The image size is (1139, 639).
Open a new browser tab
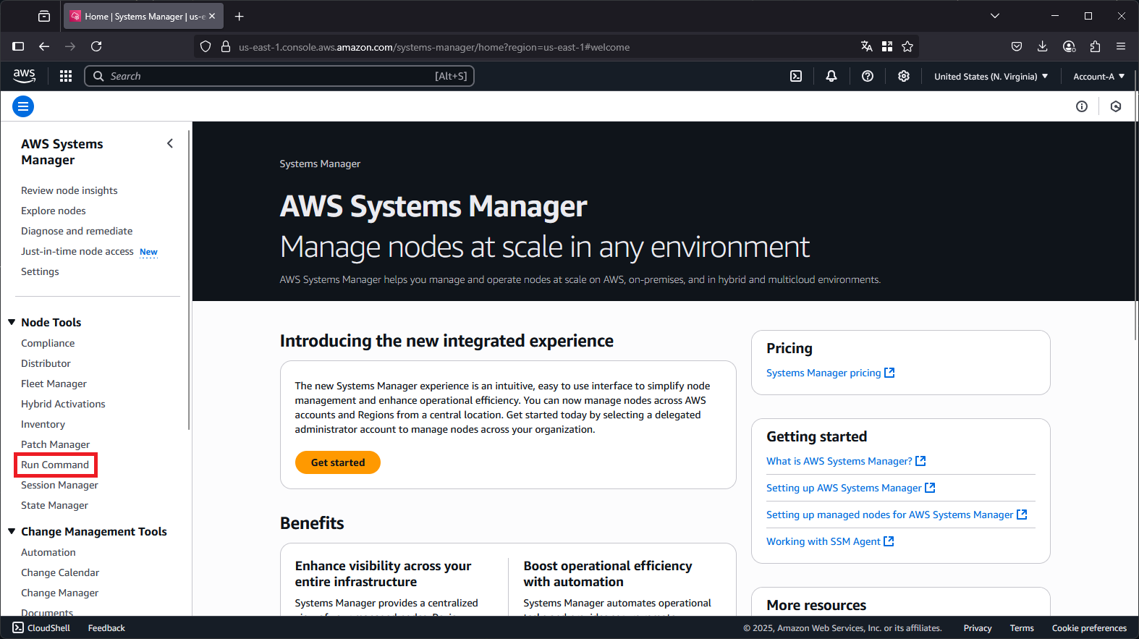(x=240, y=16)
